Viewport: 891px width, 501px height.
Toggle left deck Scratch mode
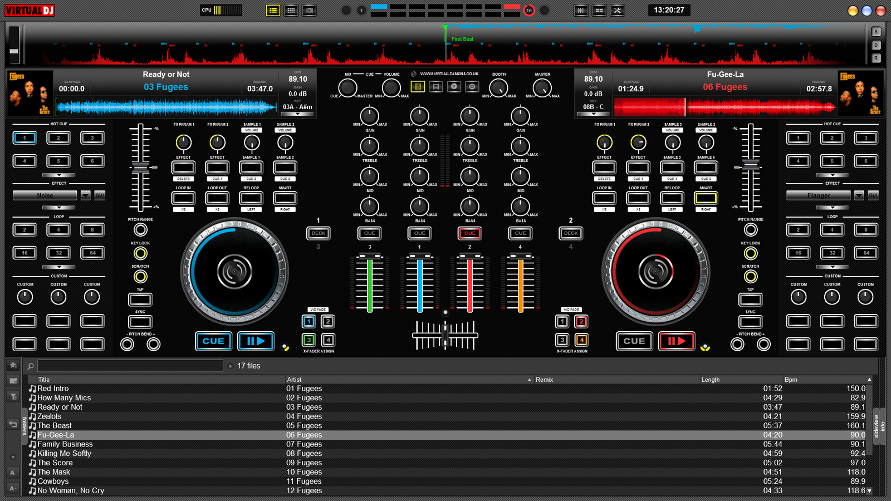click(140, 276)
